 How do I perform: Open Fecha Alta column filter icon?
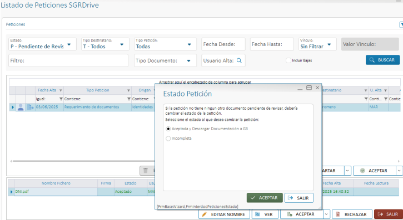point(61,90)
